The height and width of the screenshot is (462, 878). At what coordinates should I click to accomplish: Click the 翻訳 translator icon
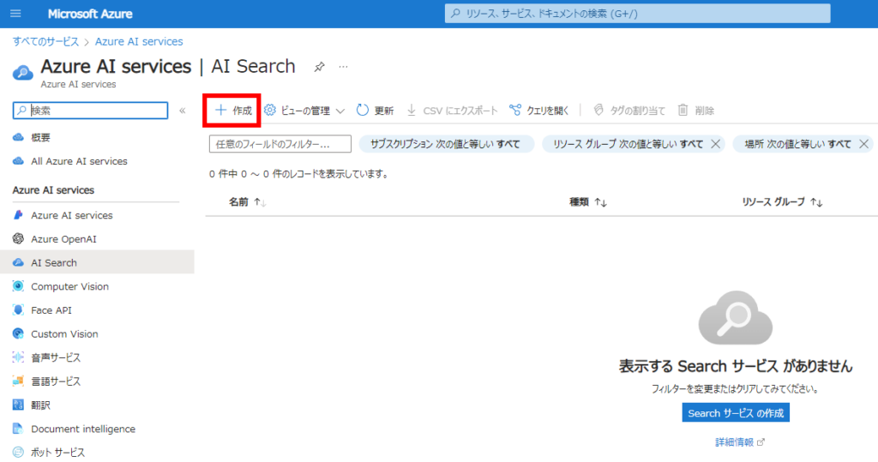19,405
